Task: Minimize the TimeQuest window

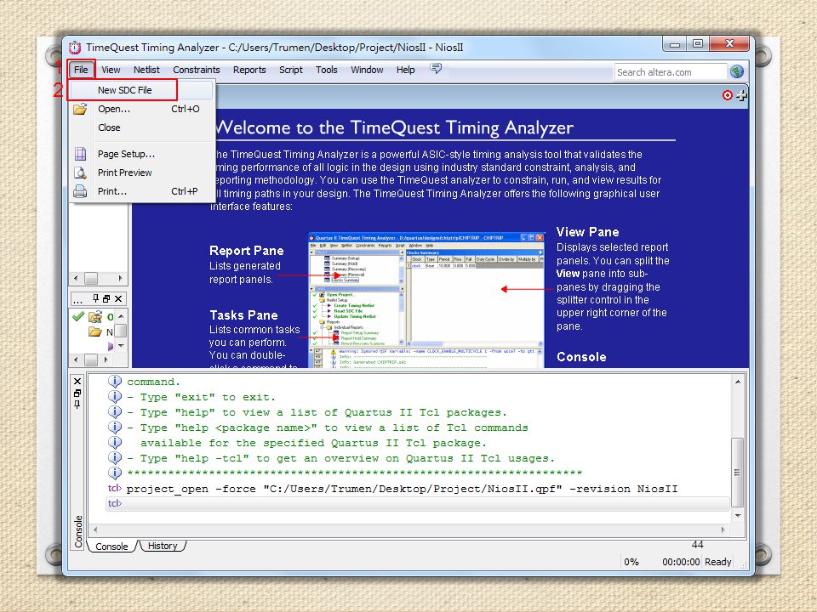Action: (675, 43)
